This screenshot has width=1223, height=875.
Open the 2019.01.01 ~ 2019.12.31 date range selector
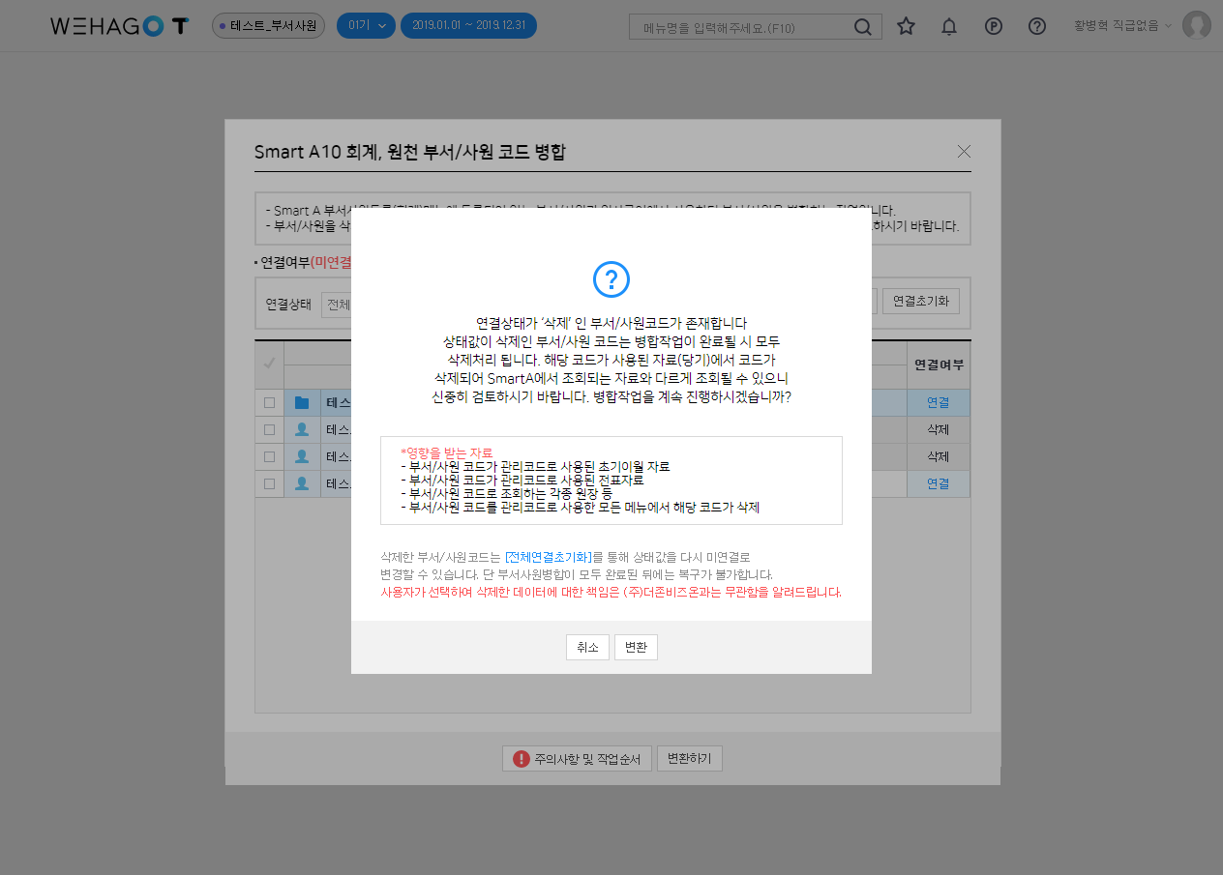click(x=468, y=26)
